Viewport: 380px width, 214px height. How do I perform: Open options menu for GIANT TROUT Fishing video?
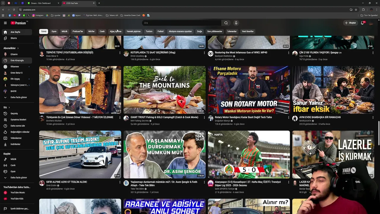pyautogui.click(x=204, y=117)
